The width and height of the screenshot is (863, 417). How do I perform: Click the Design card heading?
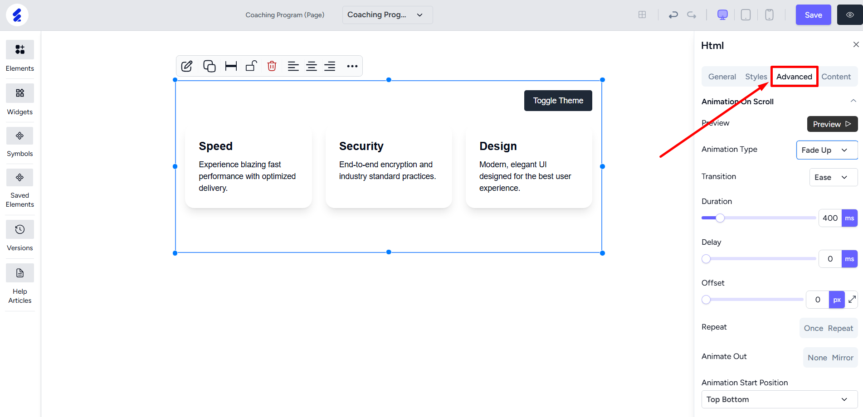pyautogui.click(x=498, y=146)
